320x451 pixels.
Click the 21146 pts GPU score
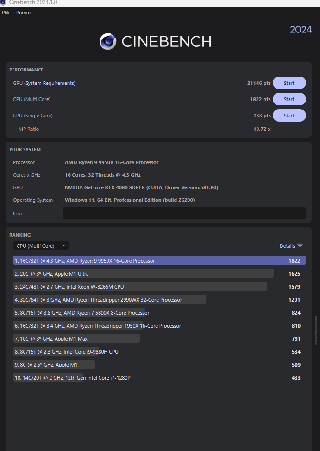pyautogui.click(x=259, y=83)
